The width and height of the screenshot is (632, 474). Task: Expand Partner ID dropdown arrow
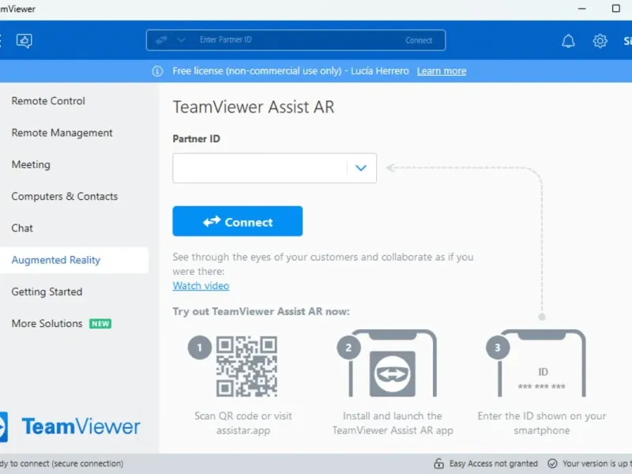(361, 168)
